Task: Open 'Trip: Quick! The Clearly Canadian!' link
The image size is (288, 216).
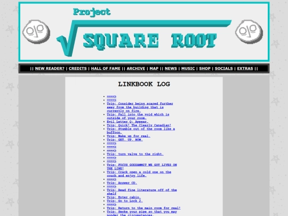Action: (x=139, y=125)
